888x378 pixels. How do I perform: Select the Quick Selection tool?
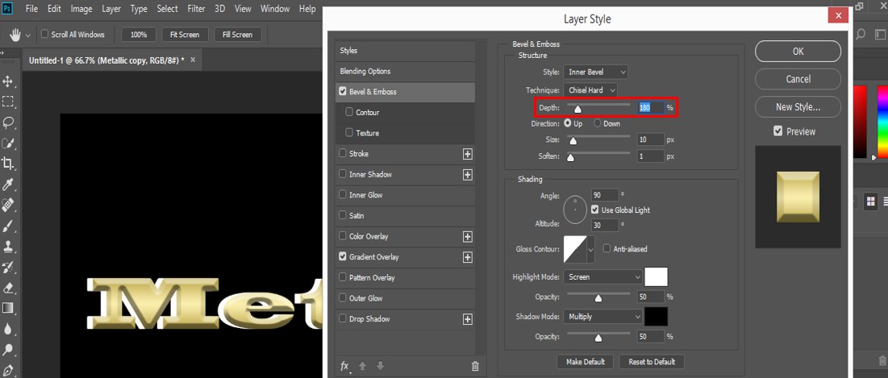tap(8, 143)
